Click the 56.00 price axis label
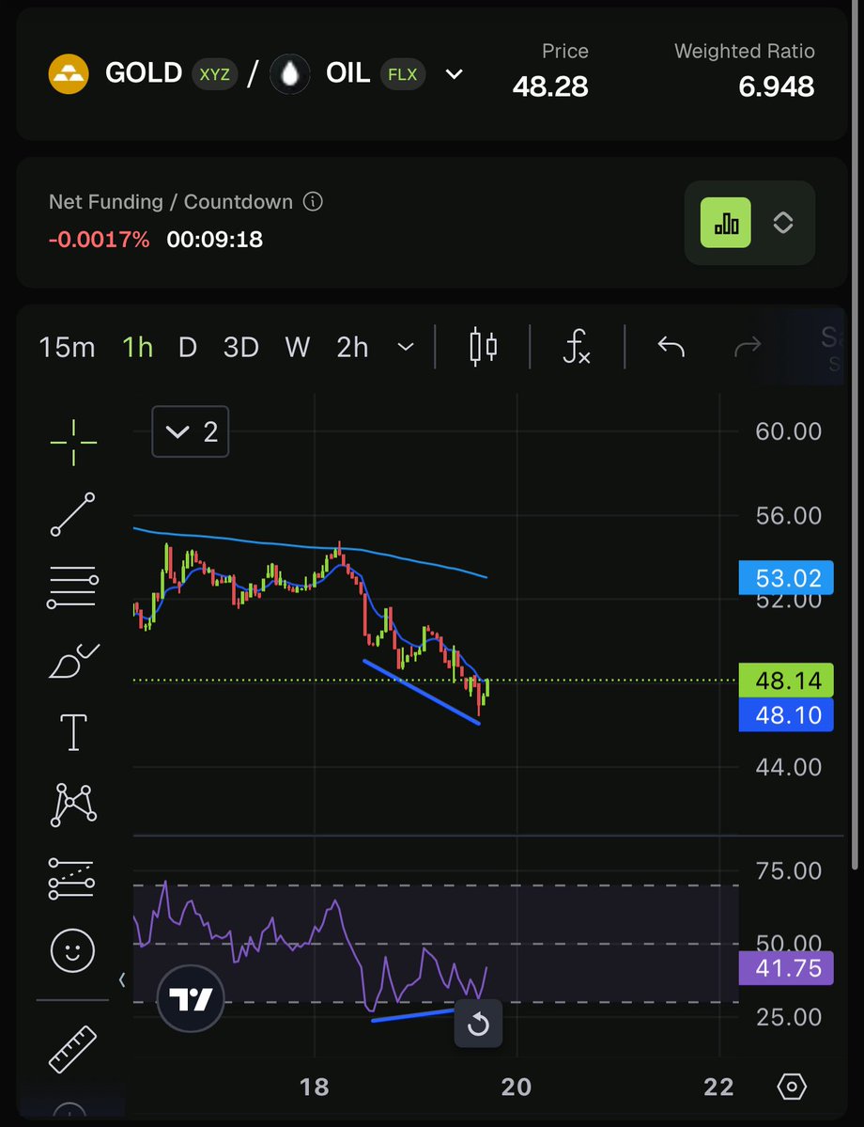The height and width of the screenshot is (1127, 864). click(789, 515)
